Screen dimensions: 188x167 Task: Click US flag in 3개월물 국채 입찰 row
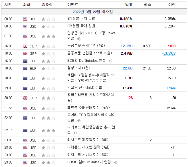(25, 19)
